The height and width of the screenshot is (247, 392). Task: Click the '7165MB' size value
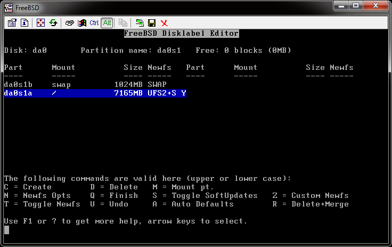[128, 93]
